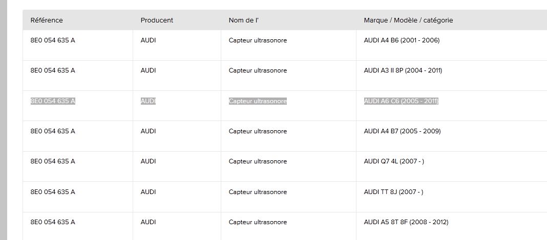
Task: Select the AUDI TT 8J (2007 - ) cell
Action: point(393,192)
